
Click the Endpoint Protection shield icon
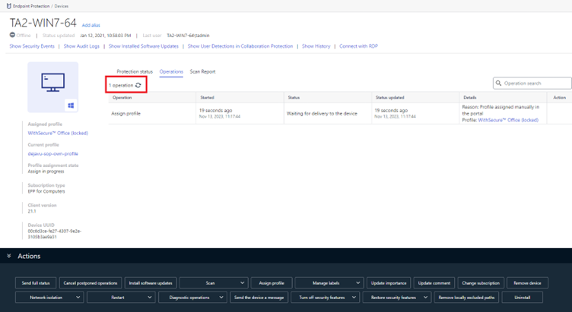point(9,6)
